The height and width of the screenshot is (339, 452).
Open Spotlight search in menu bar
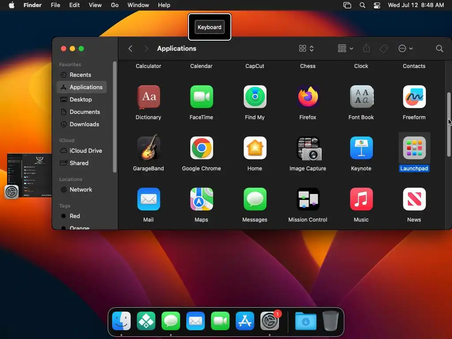tap(362, 5)
